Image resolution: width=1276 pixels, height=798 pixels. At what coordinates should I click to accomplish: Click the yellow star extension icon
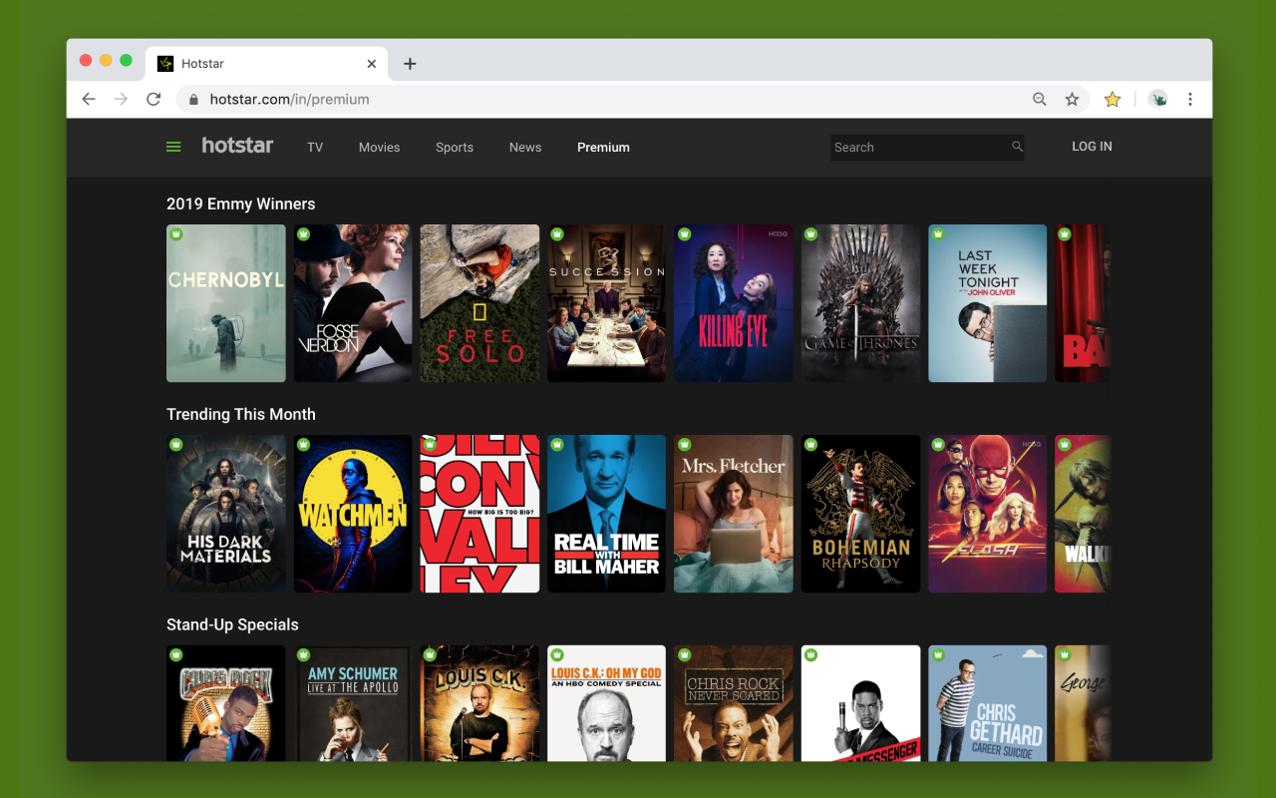[x=1113, y=99]
